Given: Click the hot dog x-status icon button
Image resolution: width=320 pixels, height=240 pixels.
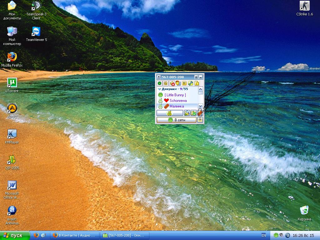Looking at the screenshot, I should click(x=200, y=113).
